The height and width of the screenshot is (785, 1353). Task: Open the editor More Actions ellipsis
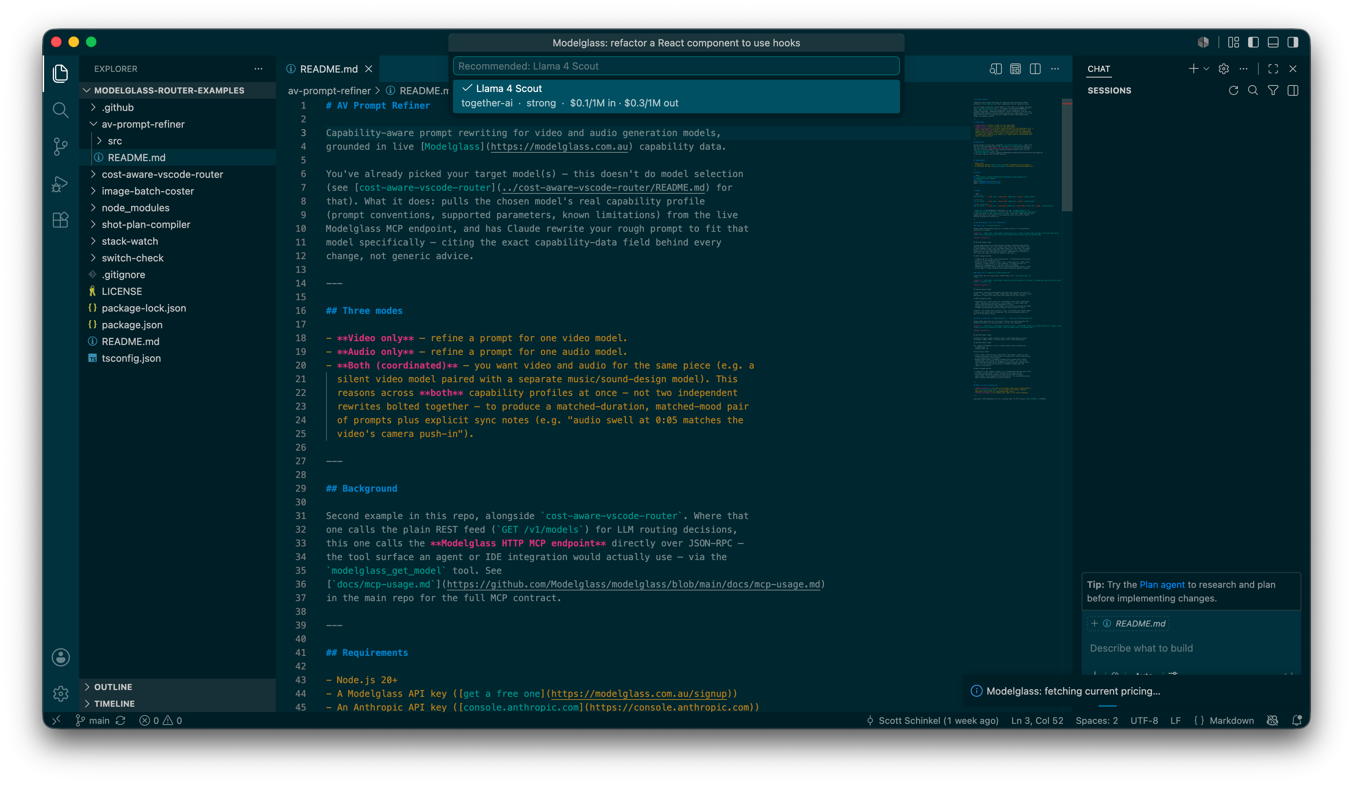(x=1055, y=69)
